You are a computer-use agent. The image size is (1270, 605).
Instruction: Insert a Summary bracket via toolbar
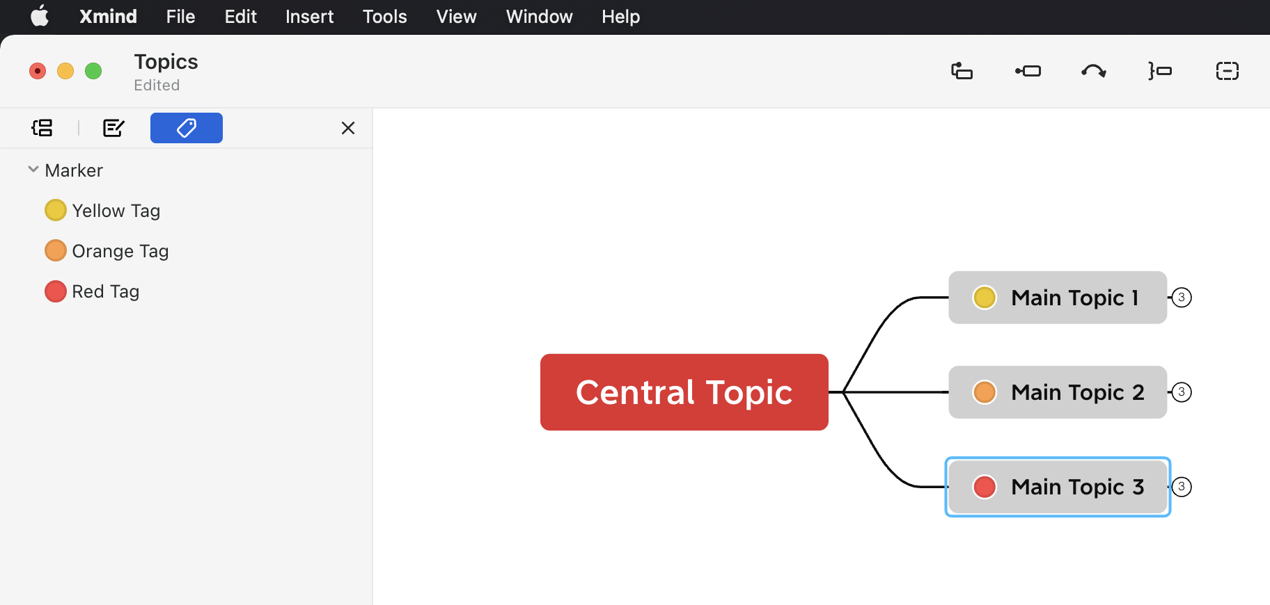(1160, 71)
